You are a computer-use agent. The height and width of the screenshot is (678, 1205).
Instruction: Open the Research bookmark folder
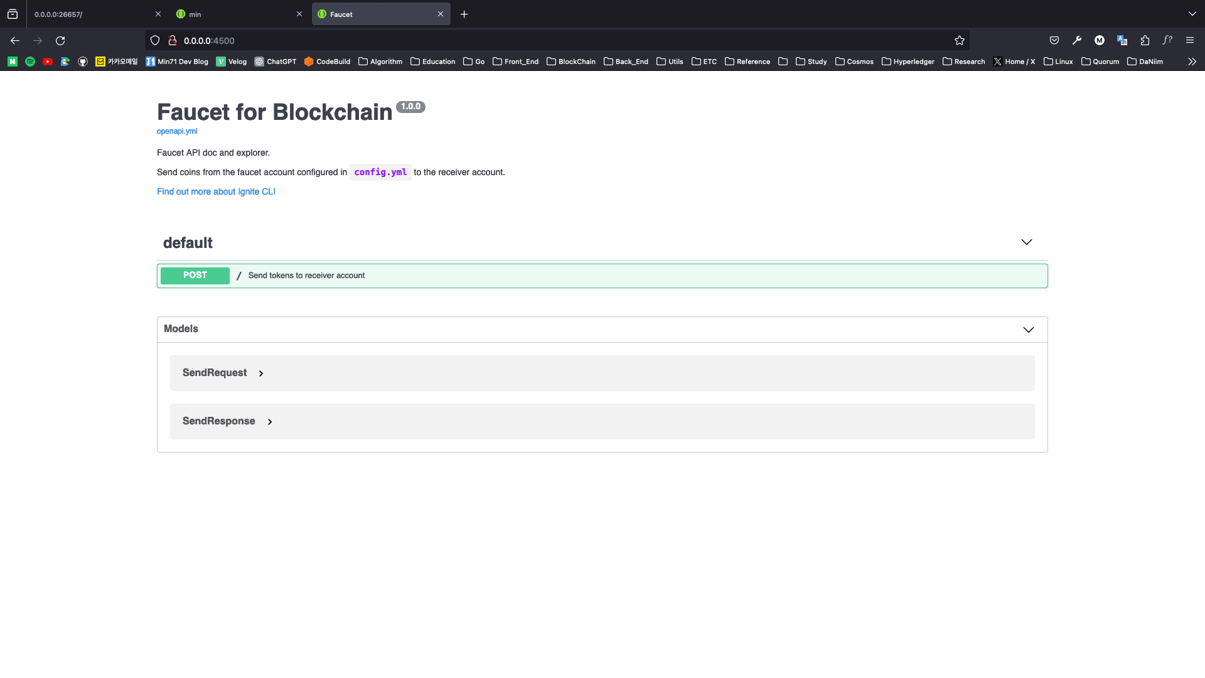pos(964,62)
